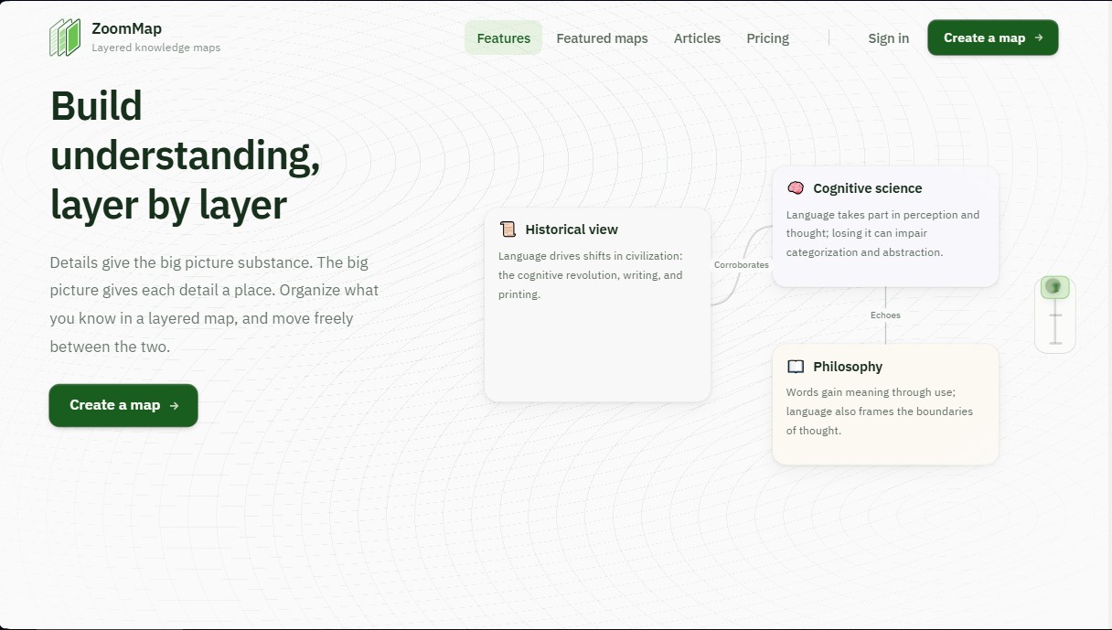Click Cognitive science description about perception
The width and height of the screenshot is (1112, 630).
[x=882, y=233]
